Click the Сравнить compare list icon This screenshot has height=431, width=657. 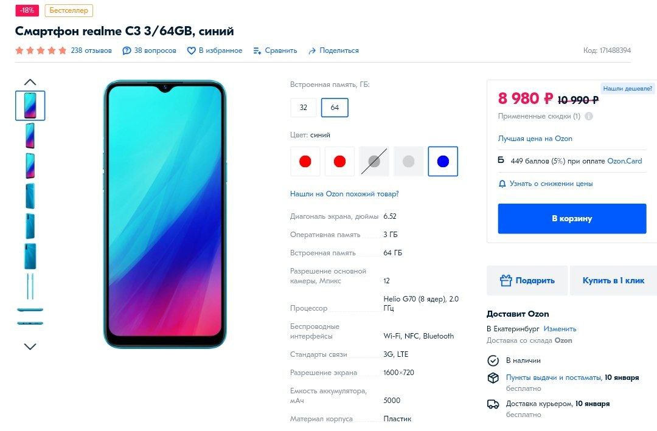[257, 50]
